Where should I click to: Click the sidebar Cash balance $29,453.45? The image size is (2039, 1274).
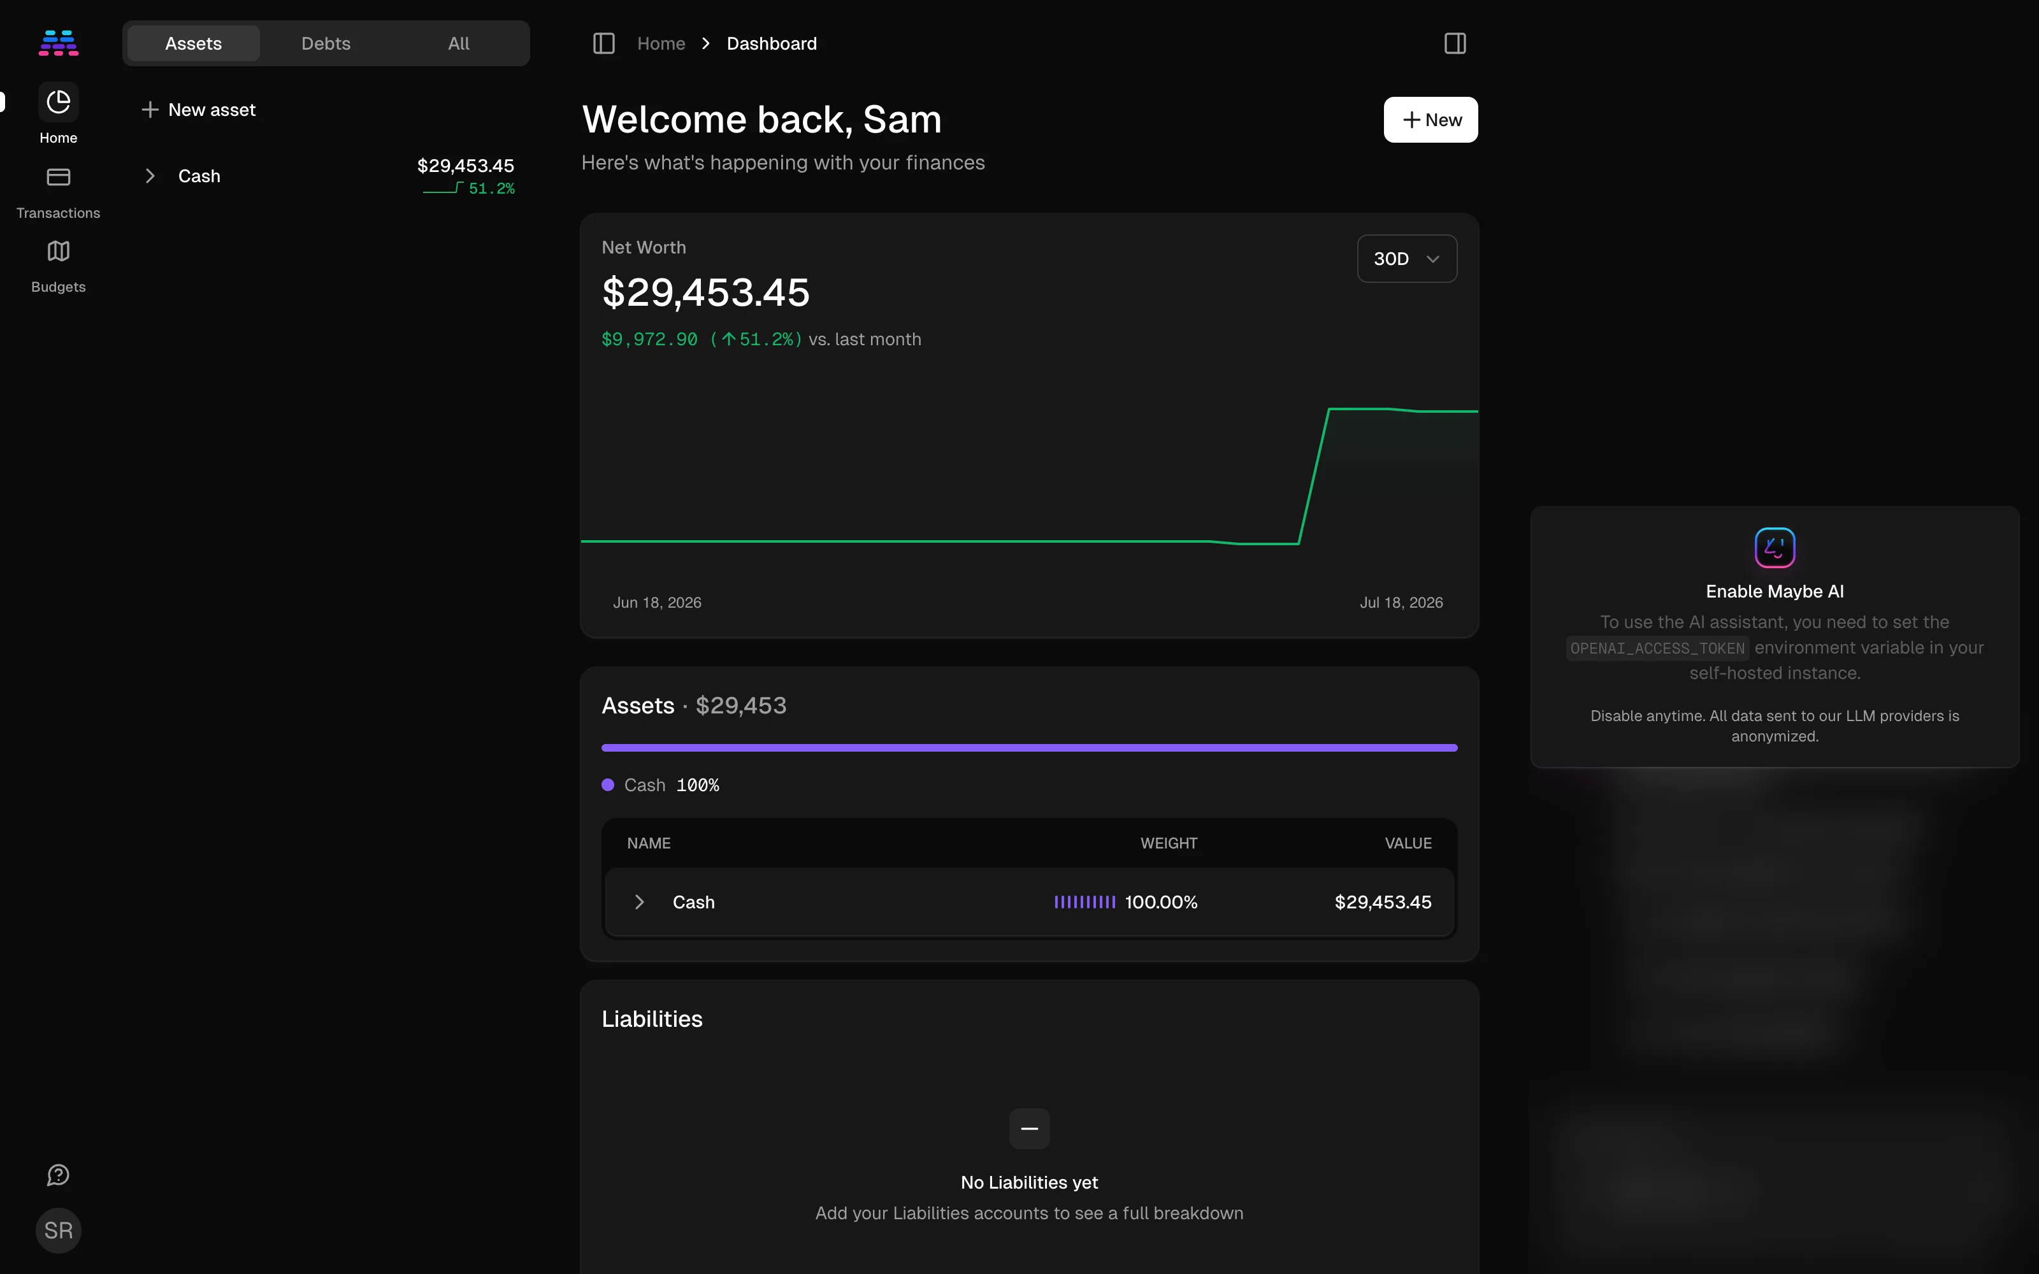tap(465, 166)
